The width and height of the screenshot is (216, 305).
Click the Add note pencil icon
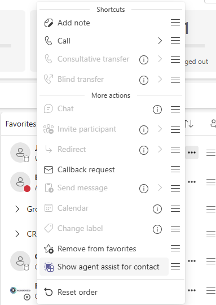click(x=49, y=23)
